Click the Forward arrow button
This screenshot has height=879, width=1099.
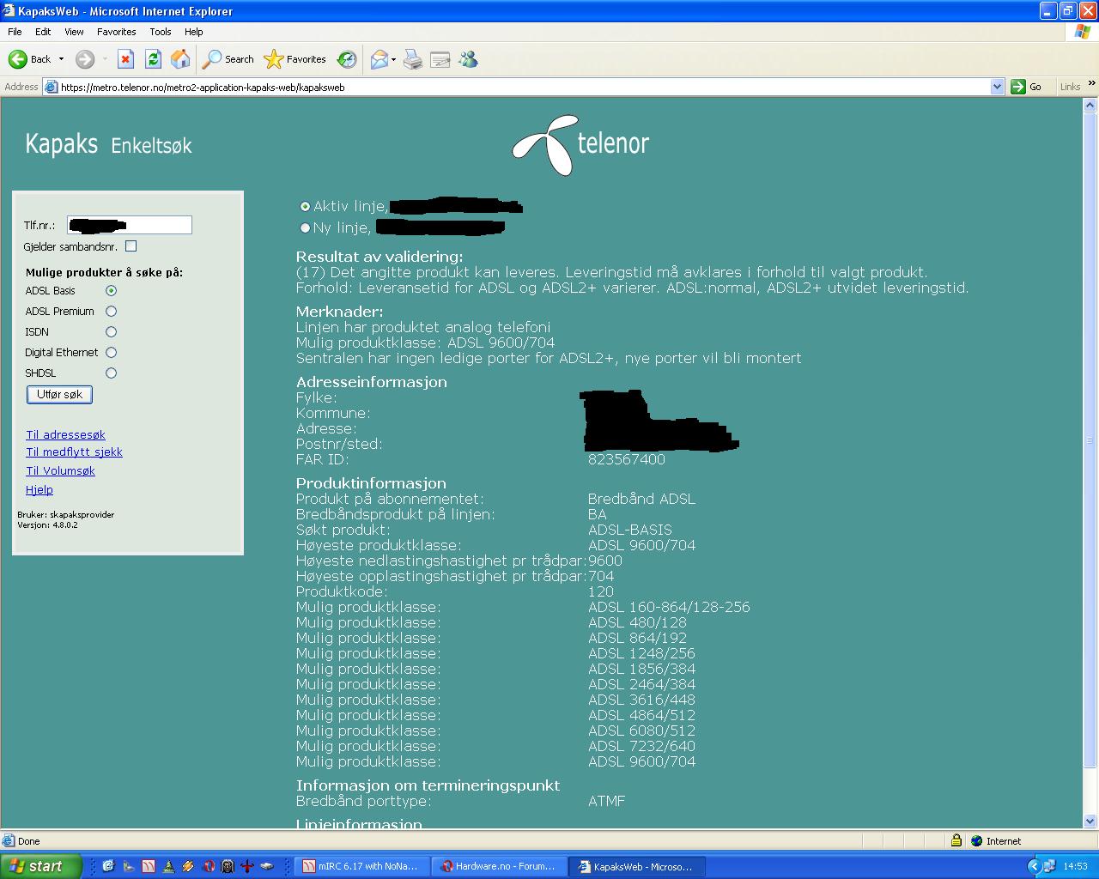pyautogui.click(x=84, y=59)
